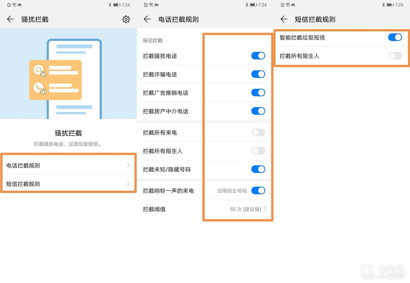This screenshot has height=283, width=410.
Task: Turn off 智能拦截垃圾短信
Action: pyautogui.click(x=394, y=37)
